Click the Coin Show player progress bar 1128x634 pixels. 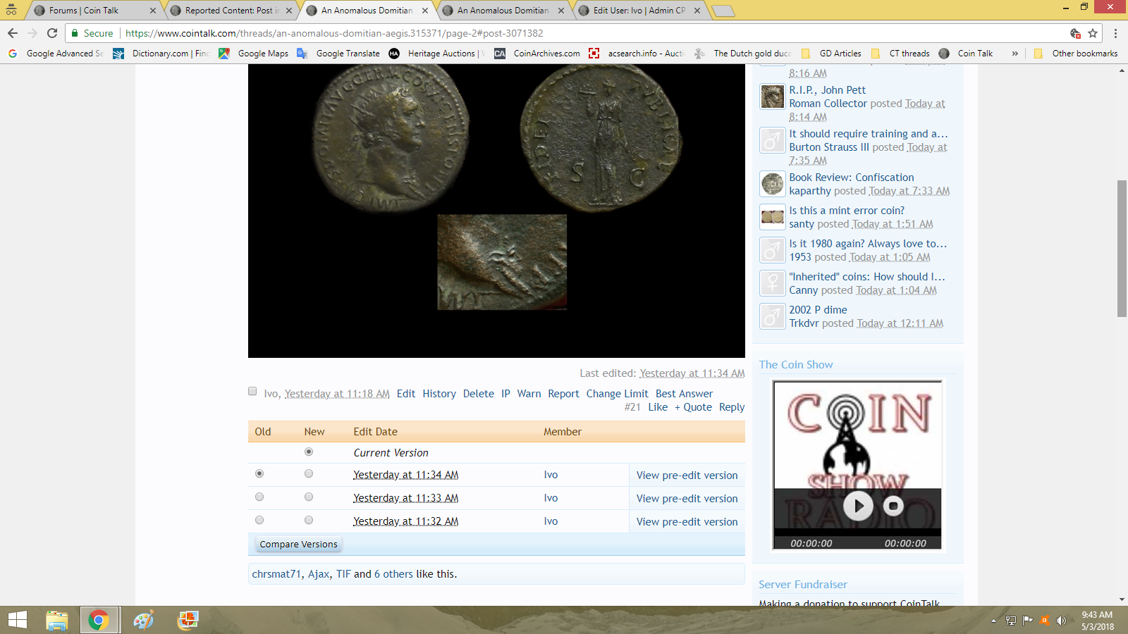tap(857, 533)
